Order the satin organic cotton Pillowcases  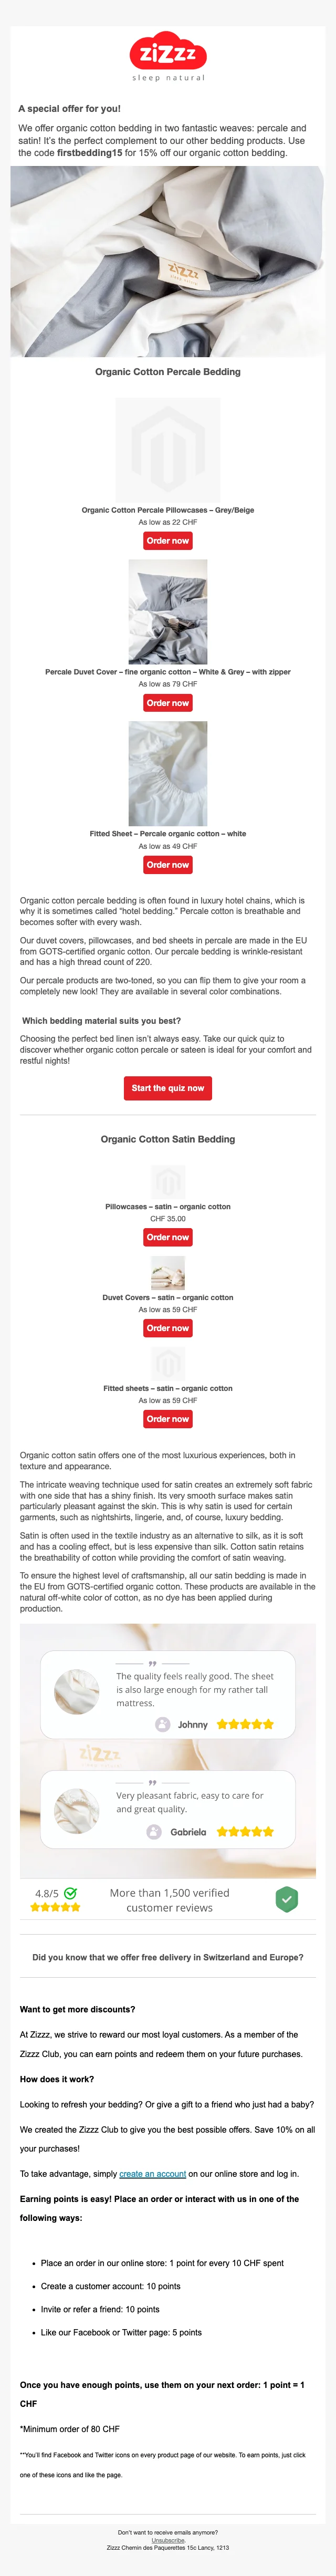[168, 1237]
